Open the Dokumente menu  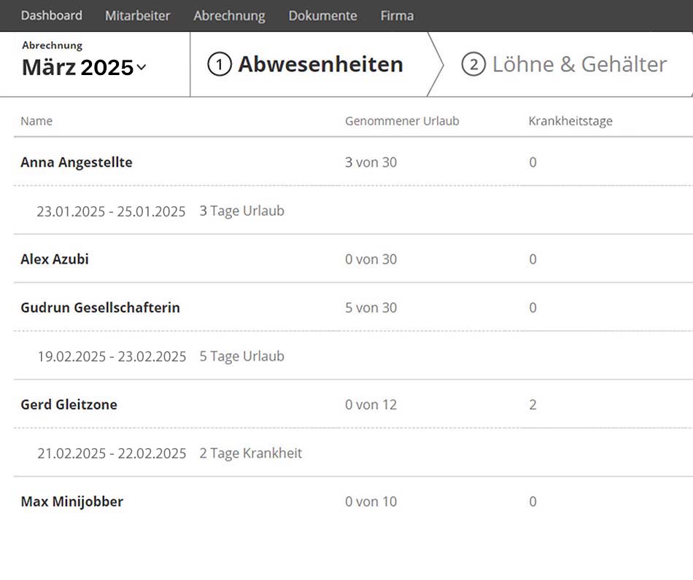point(322,15)
